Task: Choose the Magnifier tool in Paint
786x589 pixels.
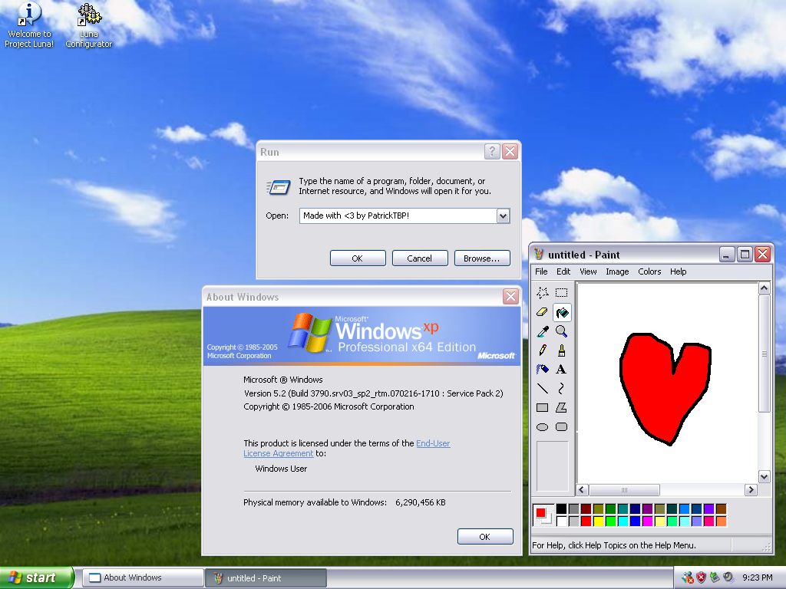Action: click(x=561, y=331)
